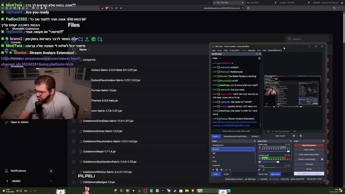Expand the shotist account menu

click(51, 181)
